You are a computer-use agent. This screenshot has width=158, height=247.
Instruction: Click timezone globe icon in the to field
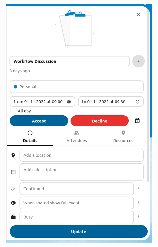click(137, 102)
